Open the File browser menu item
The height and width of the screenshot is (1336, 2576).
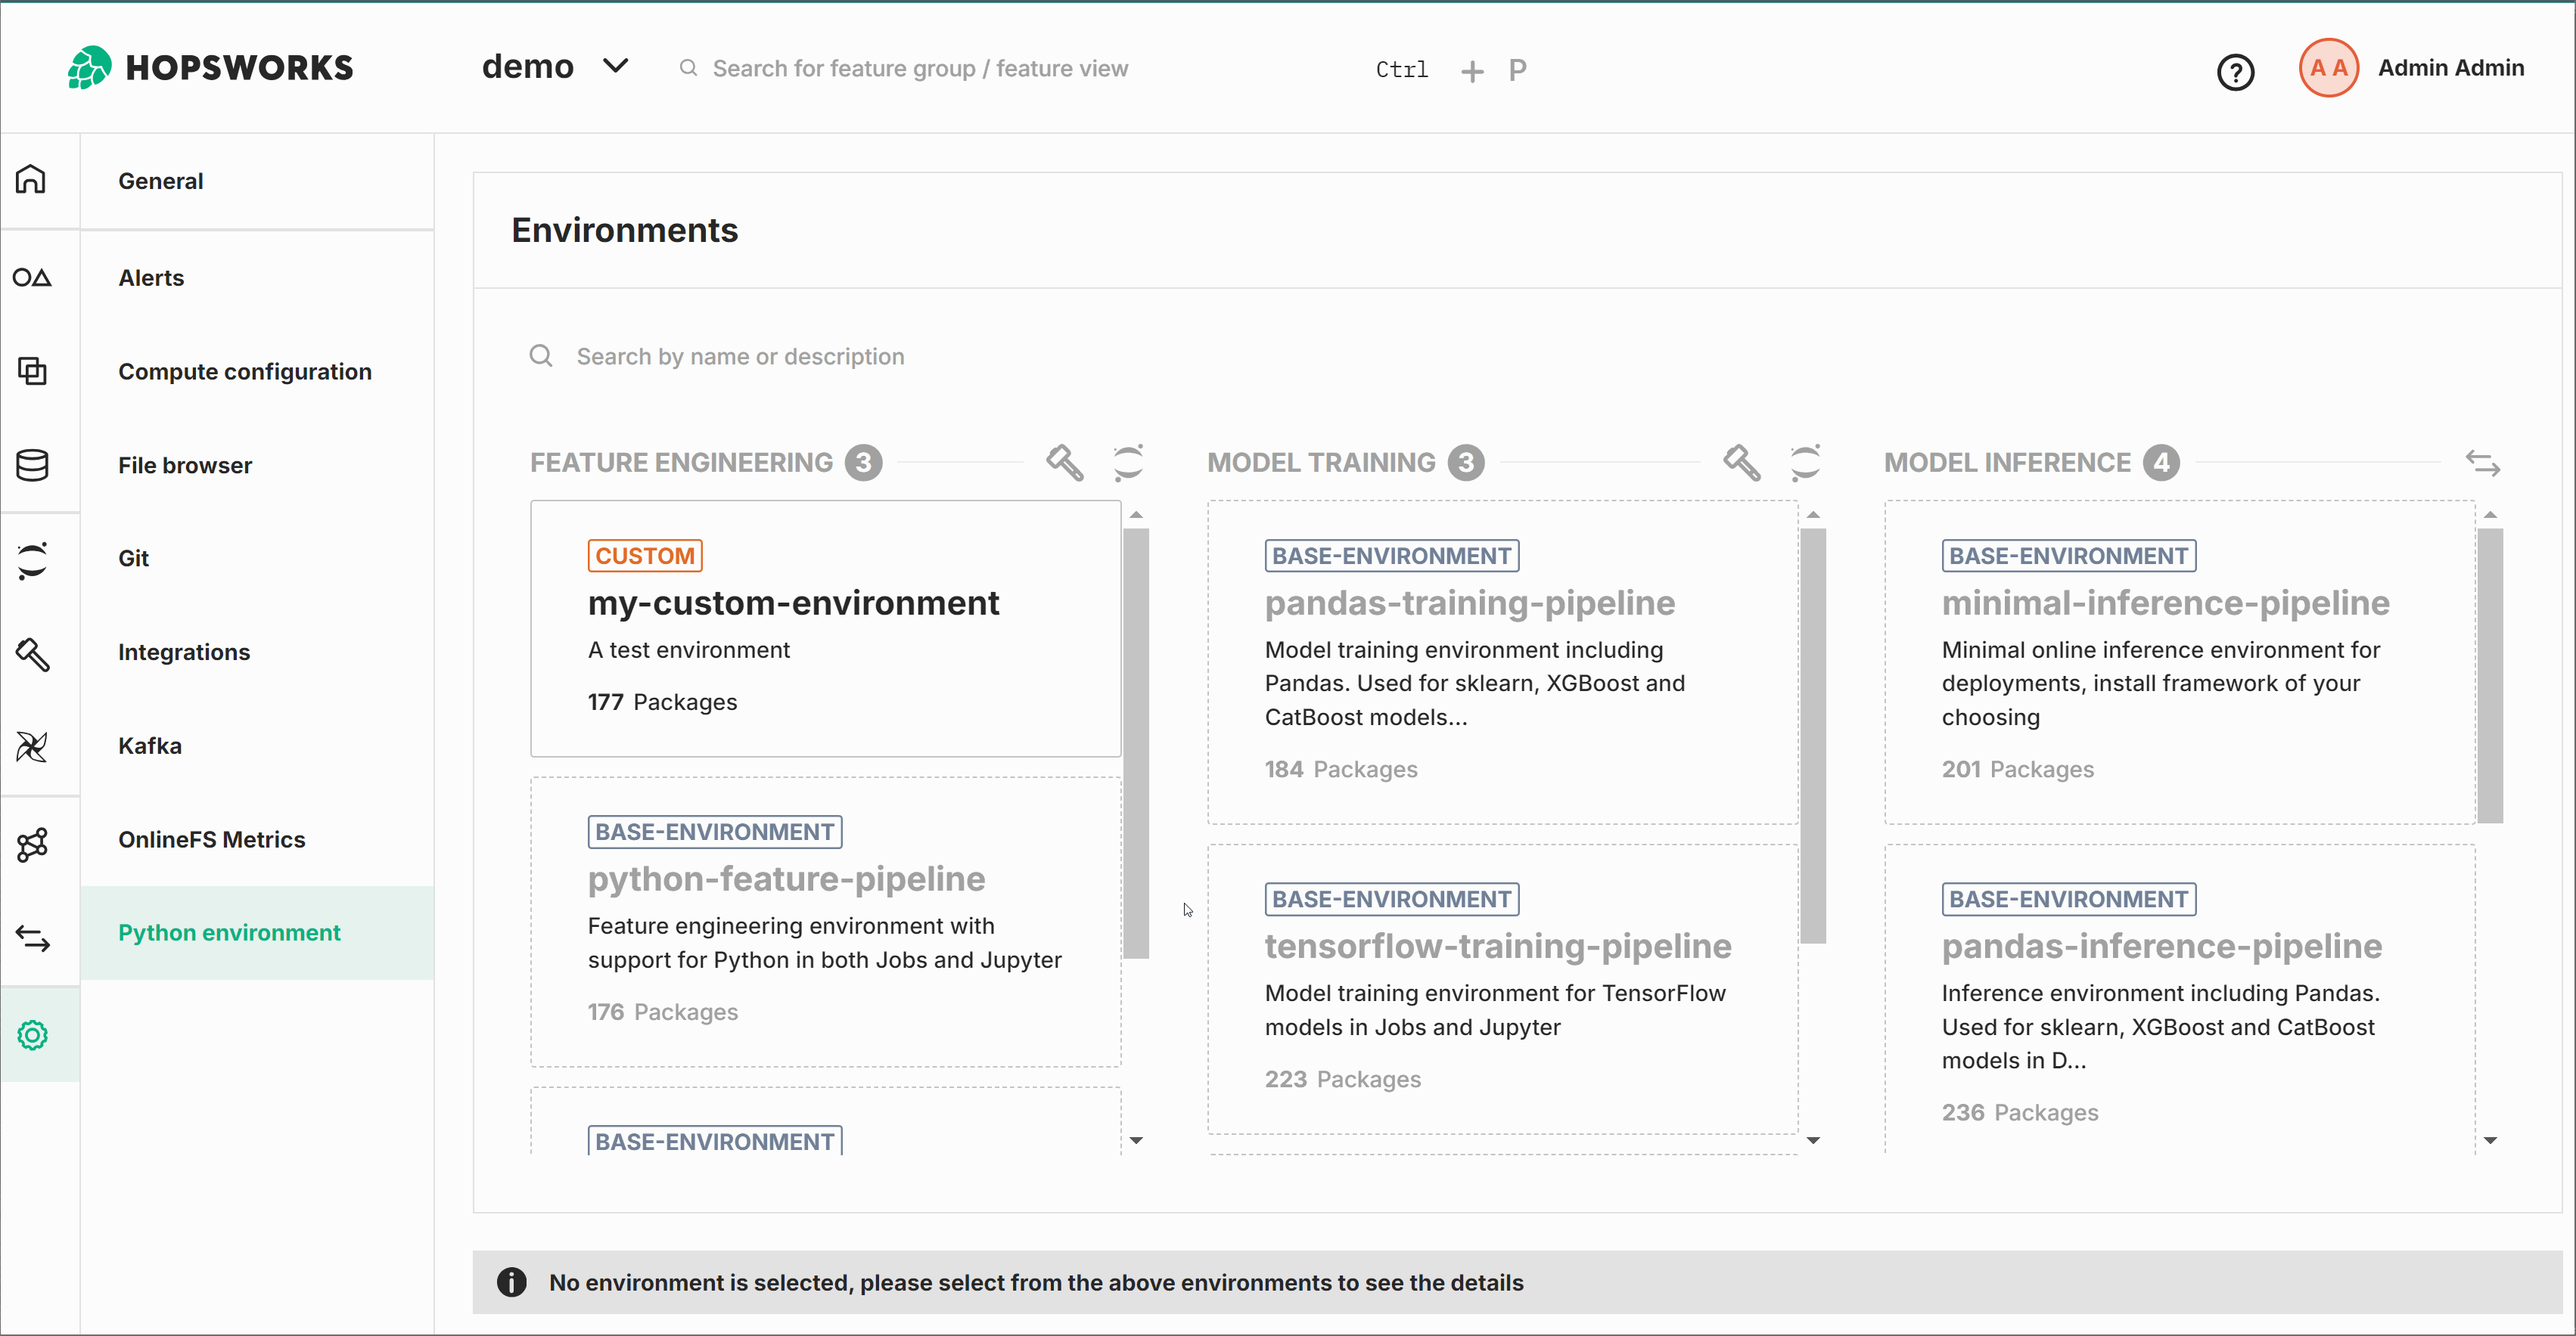pos(185,465)
